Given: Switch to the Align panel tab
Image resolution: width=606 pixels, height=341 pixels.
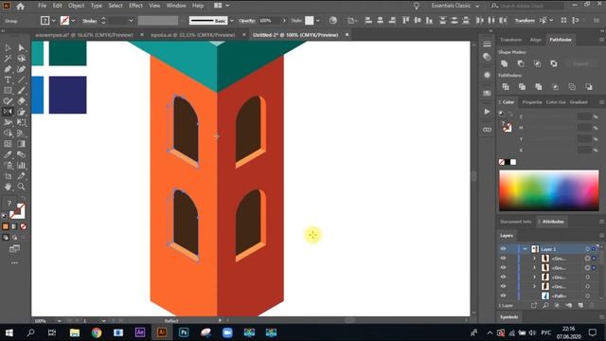Looking at the screenshot, I should click(x=536, y=40).
